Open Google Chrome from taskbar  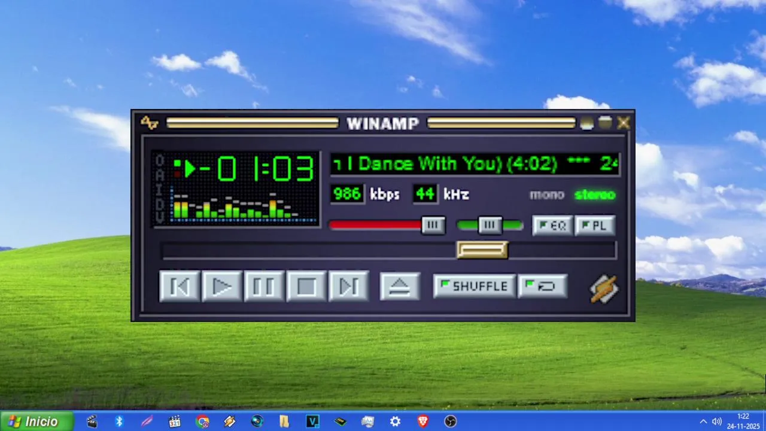[x=202, y=421]
